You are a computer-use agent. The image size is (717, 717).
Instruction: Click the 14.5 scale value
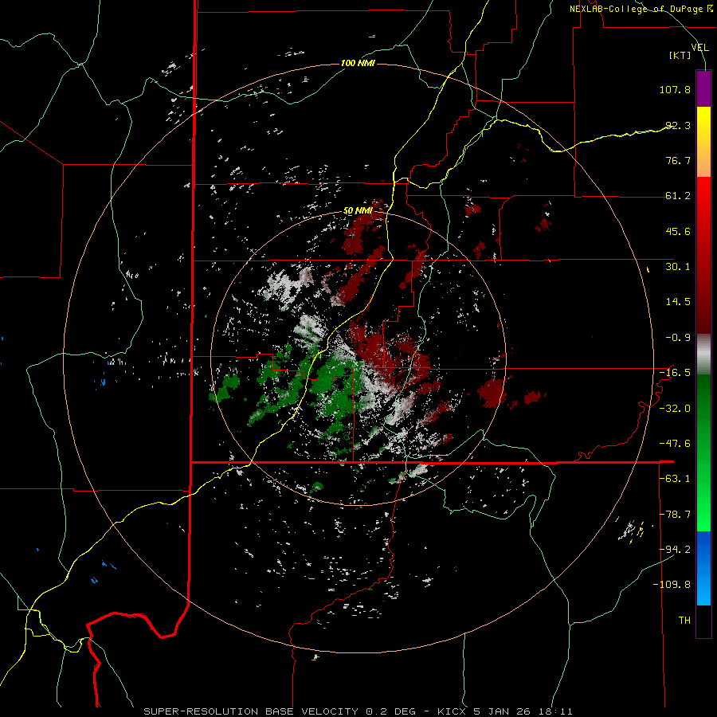(678, 302)
